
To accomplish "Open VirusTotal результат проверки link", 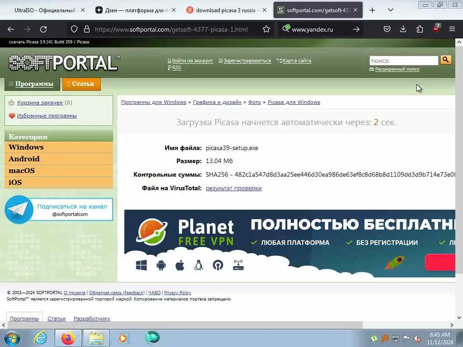I will (x=234, y=188).
